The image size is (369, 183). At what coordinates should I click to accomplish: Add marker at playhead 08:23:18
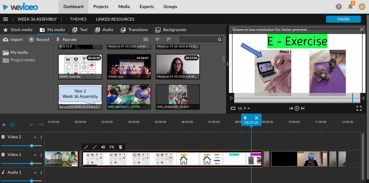click(245, 118)
